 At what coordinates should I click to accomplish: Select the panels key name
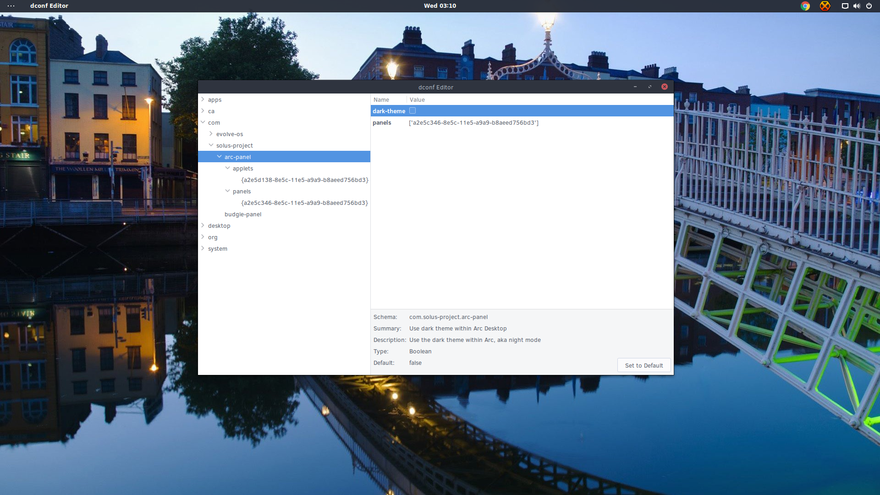(382, 122)
